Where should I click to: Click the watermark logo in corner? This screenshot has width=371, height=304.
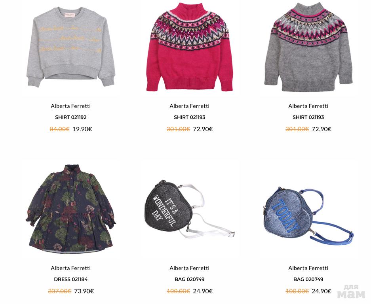point(351,292)
